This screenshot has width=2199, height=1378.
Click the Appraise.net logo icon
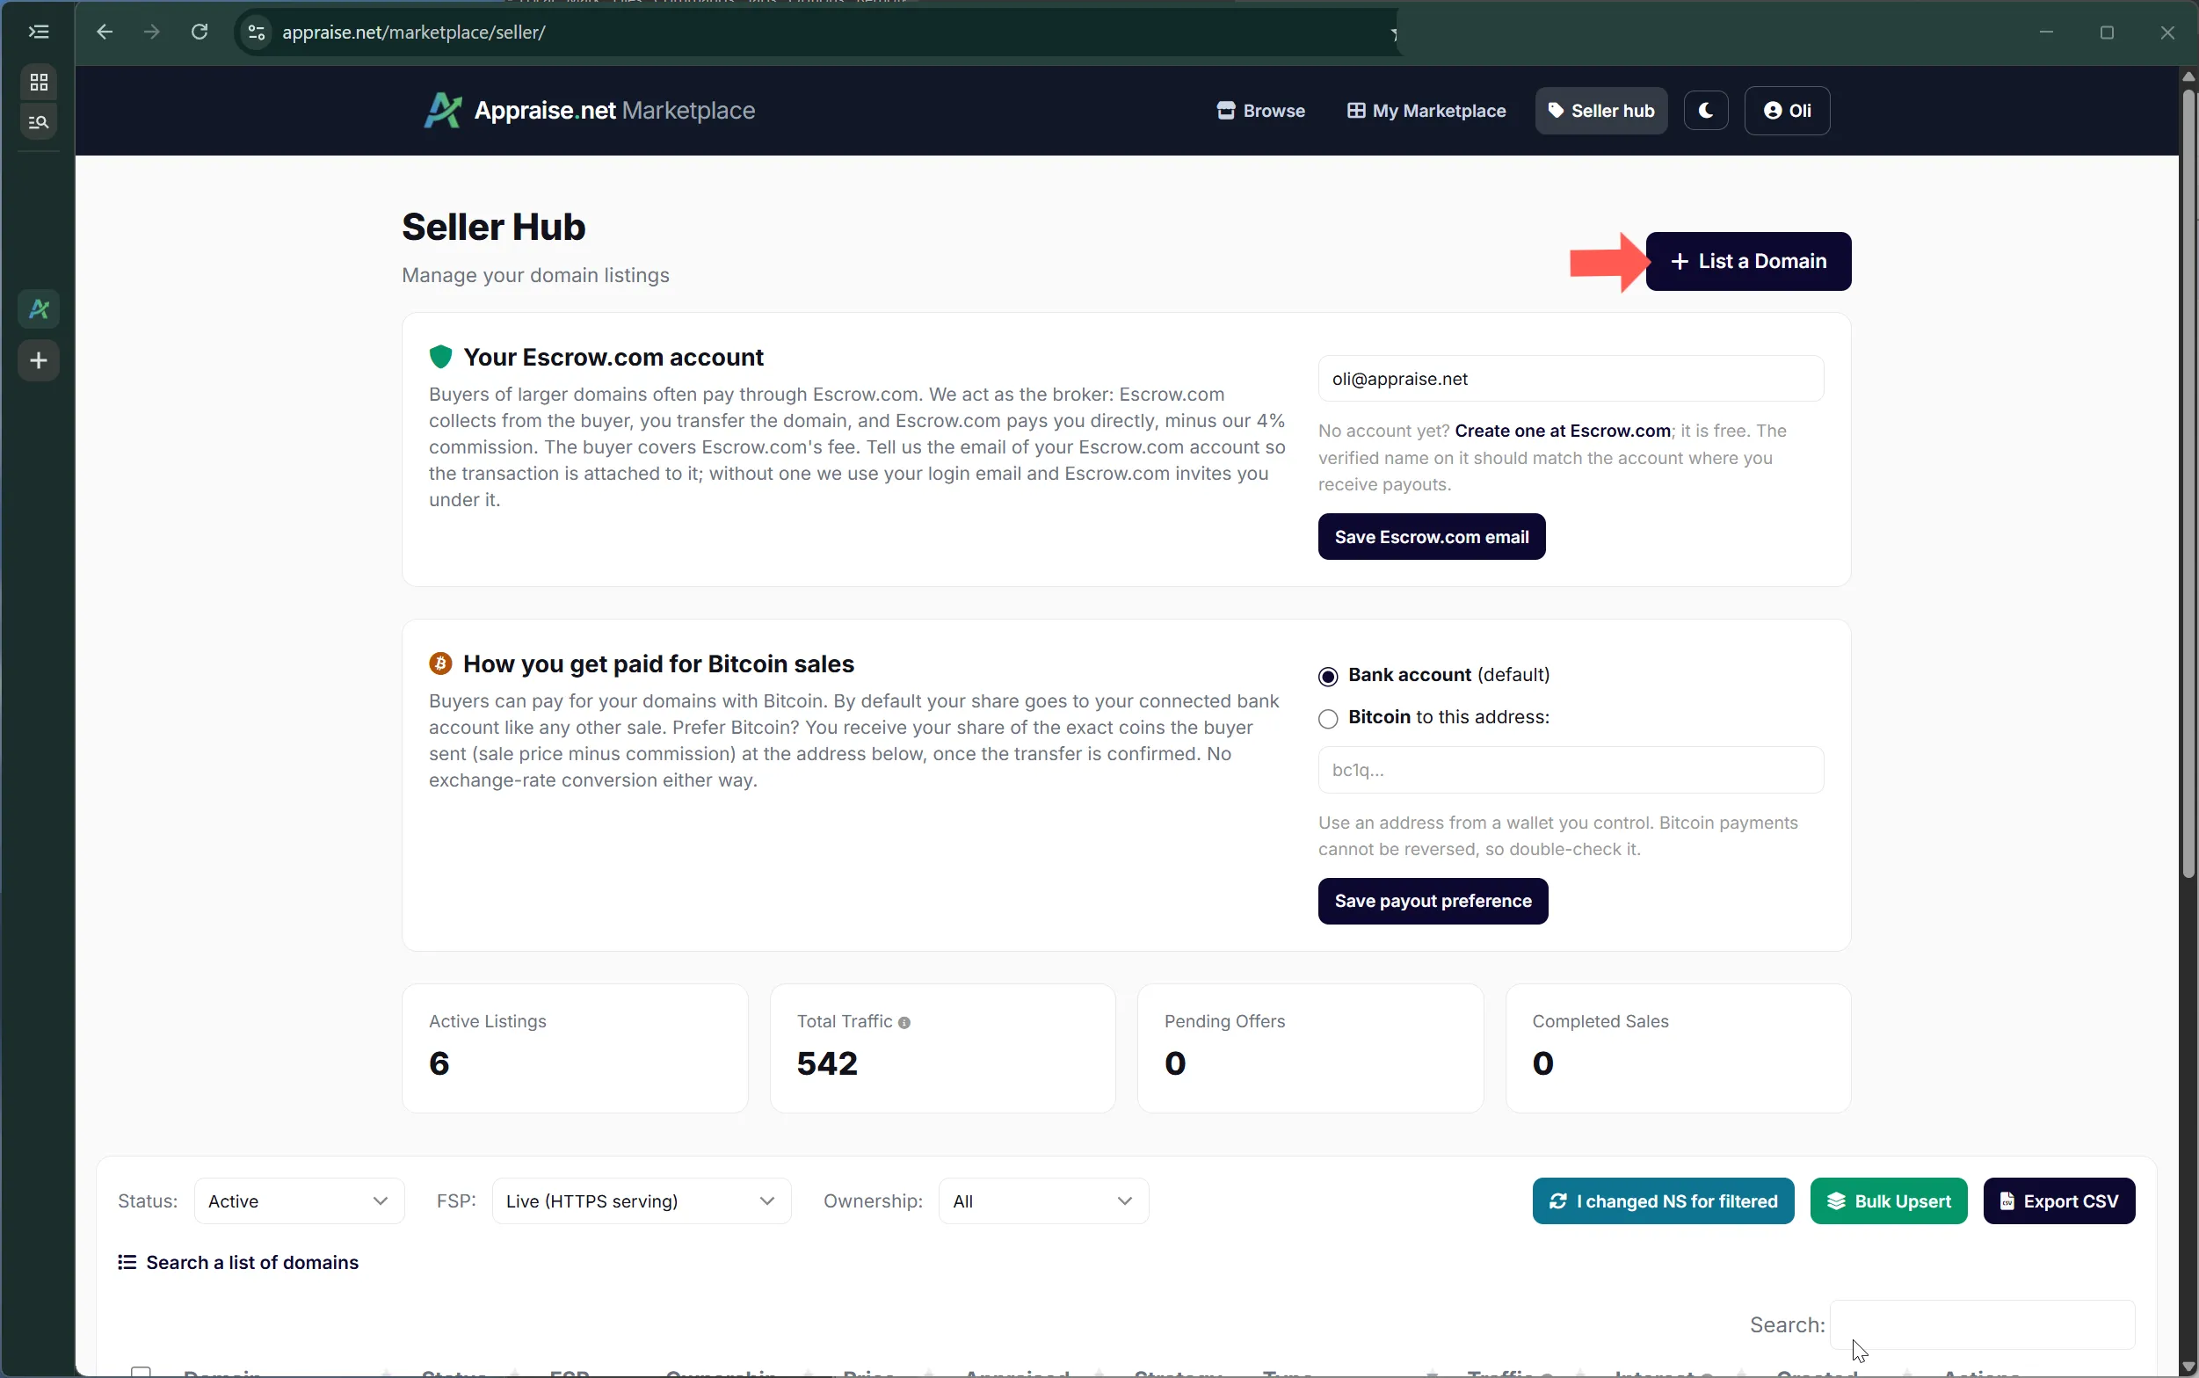(443, 110)
